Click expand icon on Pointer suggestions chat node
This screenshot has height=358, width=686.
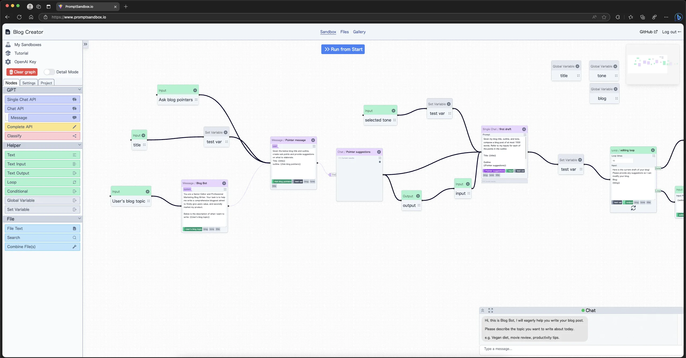coord(380,158)
